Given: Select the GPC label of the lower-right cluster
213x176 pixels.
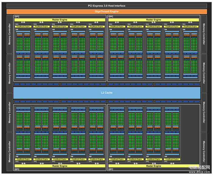Looking at the screenshot, I should 111,169.
